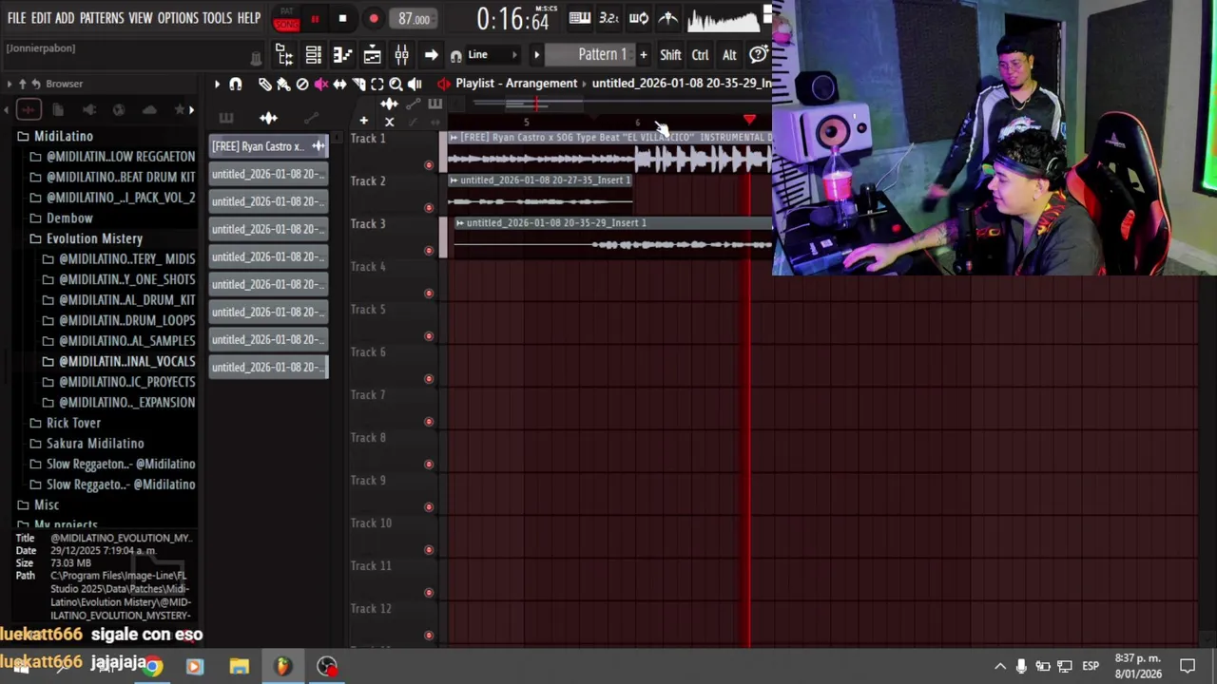Open the Channel rack icon
The image size is (1217, 684).
[x=313, y=55]
